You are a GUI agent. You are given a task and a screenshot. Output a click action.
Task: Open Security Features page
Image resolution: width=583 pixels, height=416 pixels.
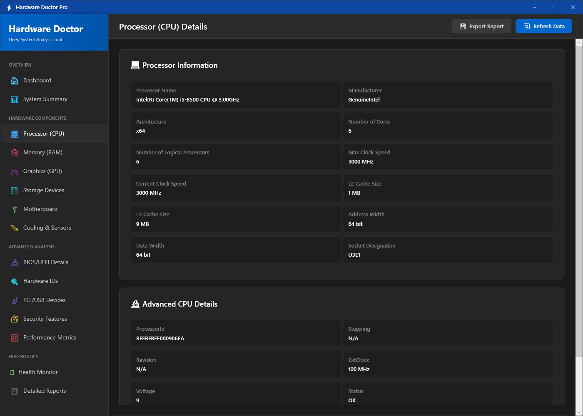pyautogui.click(x=55, y=319)
